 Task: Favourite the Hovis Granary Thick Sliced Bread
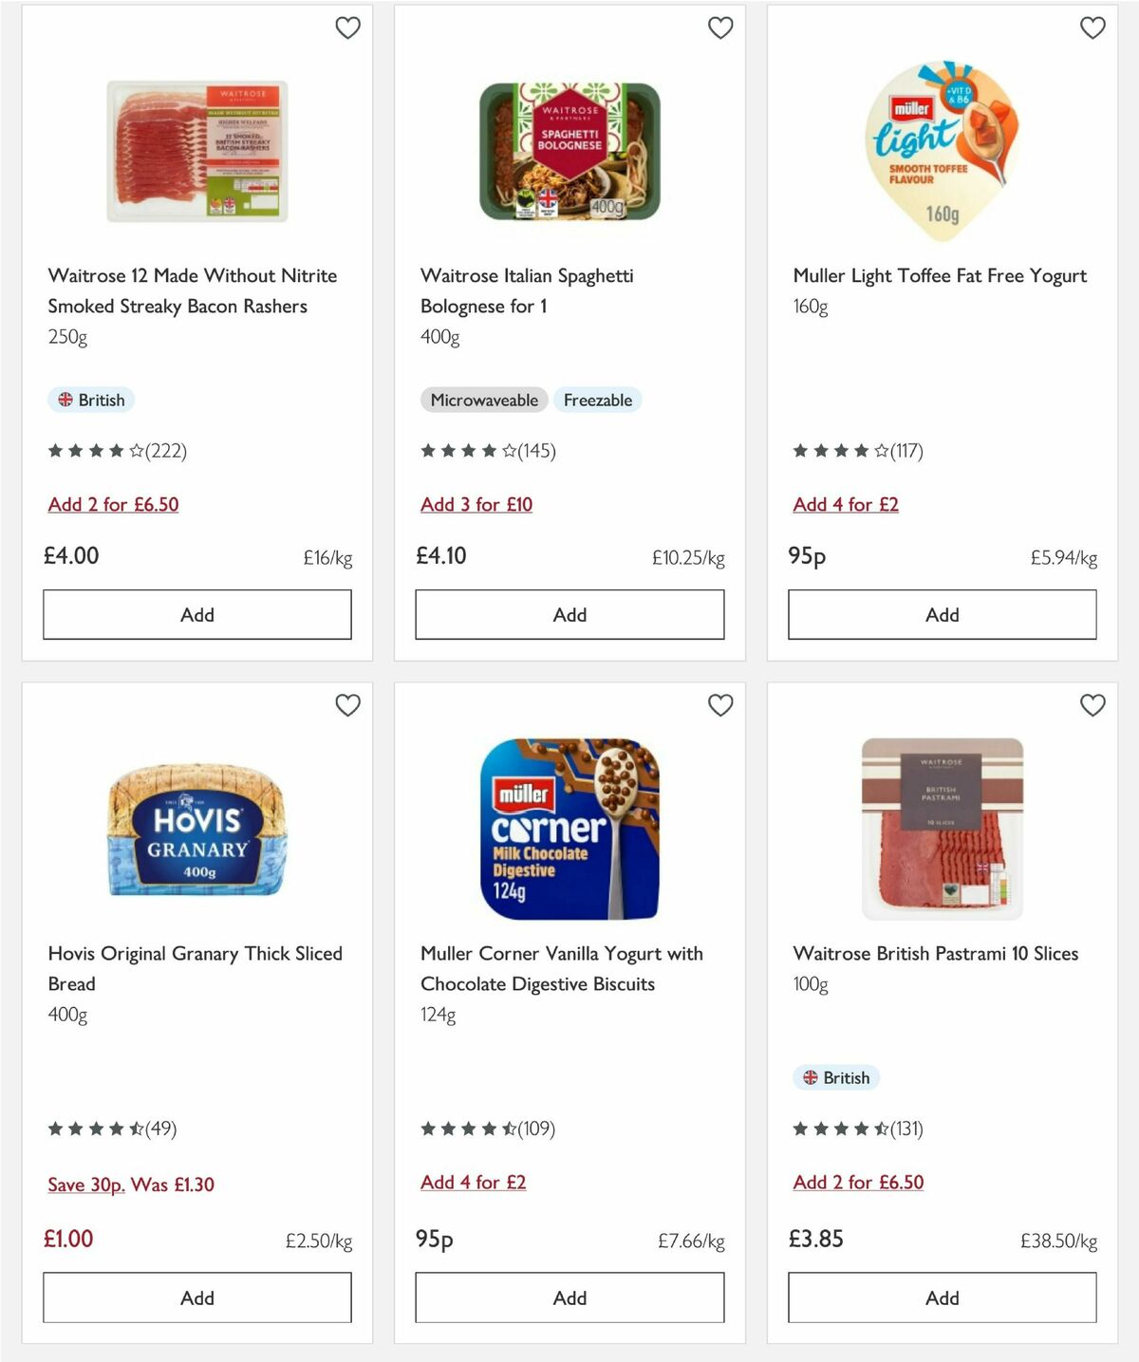[347, 706]
